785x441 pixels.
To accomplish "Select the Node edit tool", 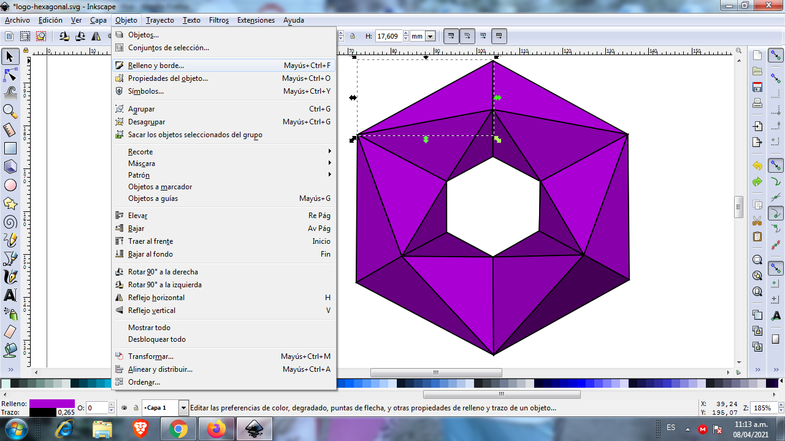I will click(x=10, y=75).
